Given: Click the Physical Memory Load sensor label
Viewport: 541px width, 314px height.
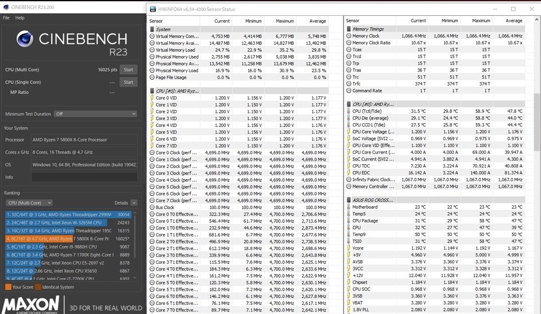Looking at the screenshot, I should pyautogui.click(x=176, y=70).
